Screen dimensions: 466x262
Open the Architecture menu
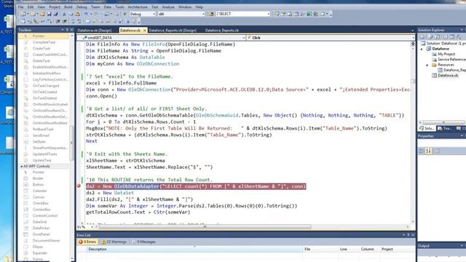[138, 7]
